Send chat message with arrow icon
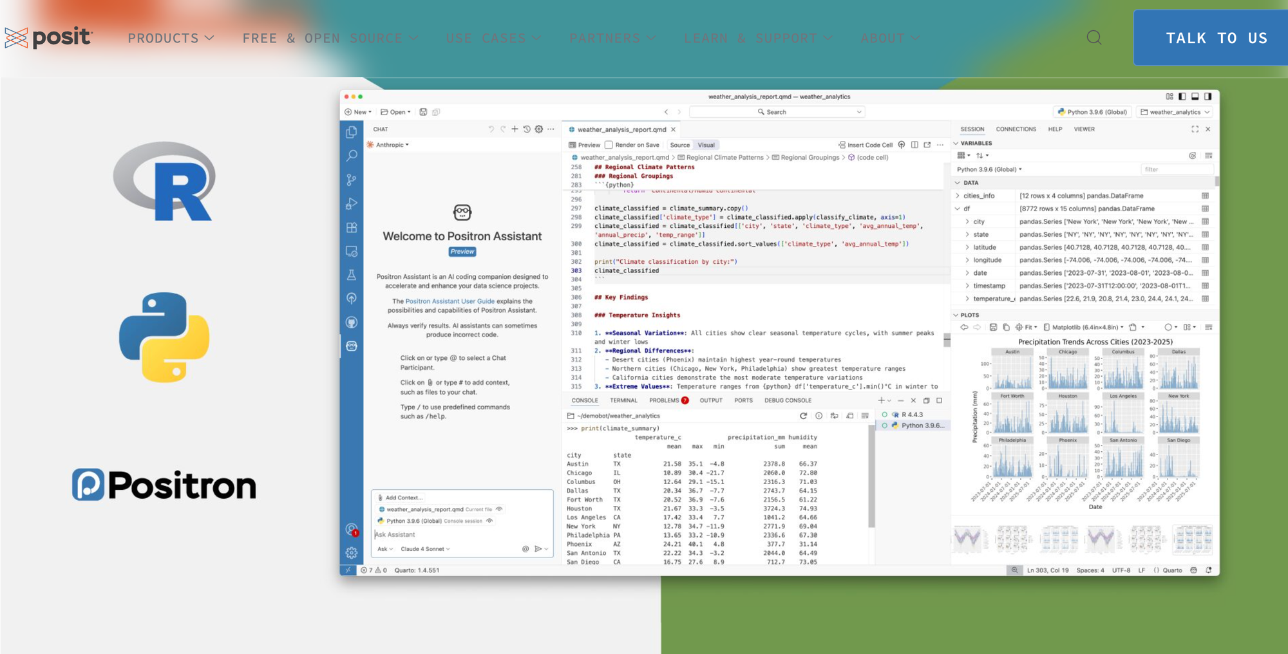The width and height of the screenshot is (1288, 654). click(538, 549)
